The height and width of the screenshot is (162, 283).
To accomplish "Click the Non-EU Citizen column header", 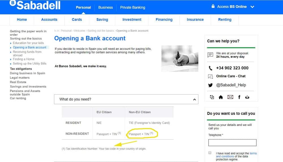I will [140, 112].
